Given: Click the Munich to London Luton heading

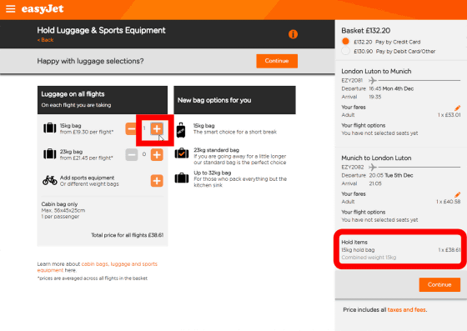Looking at the screenshot, I should coord(376,158).
